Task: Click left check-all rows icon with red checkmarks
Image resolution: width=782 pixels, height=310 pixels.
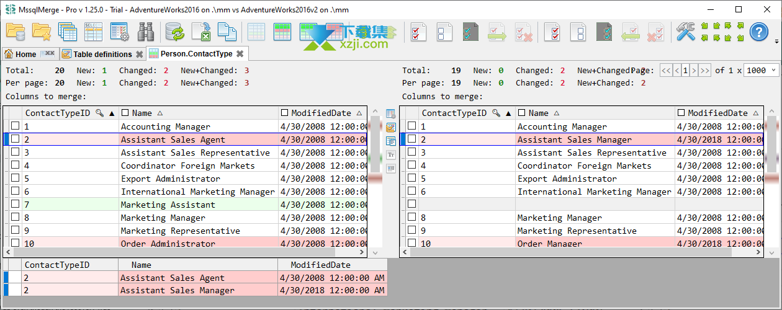Action: click(x=419, y=32)
